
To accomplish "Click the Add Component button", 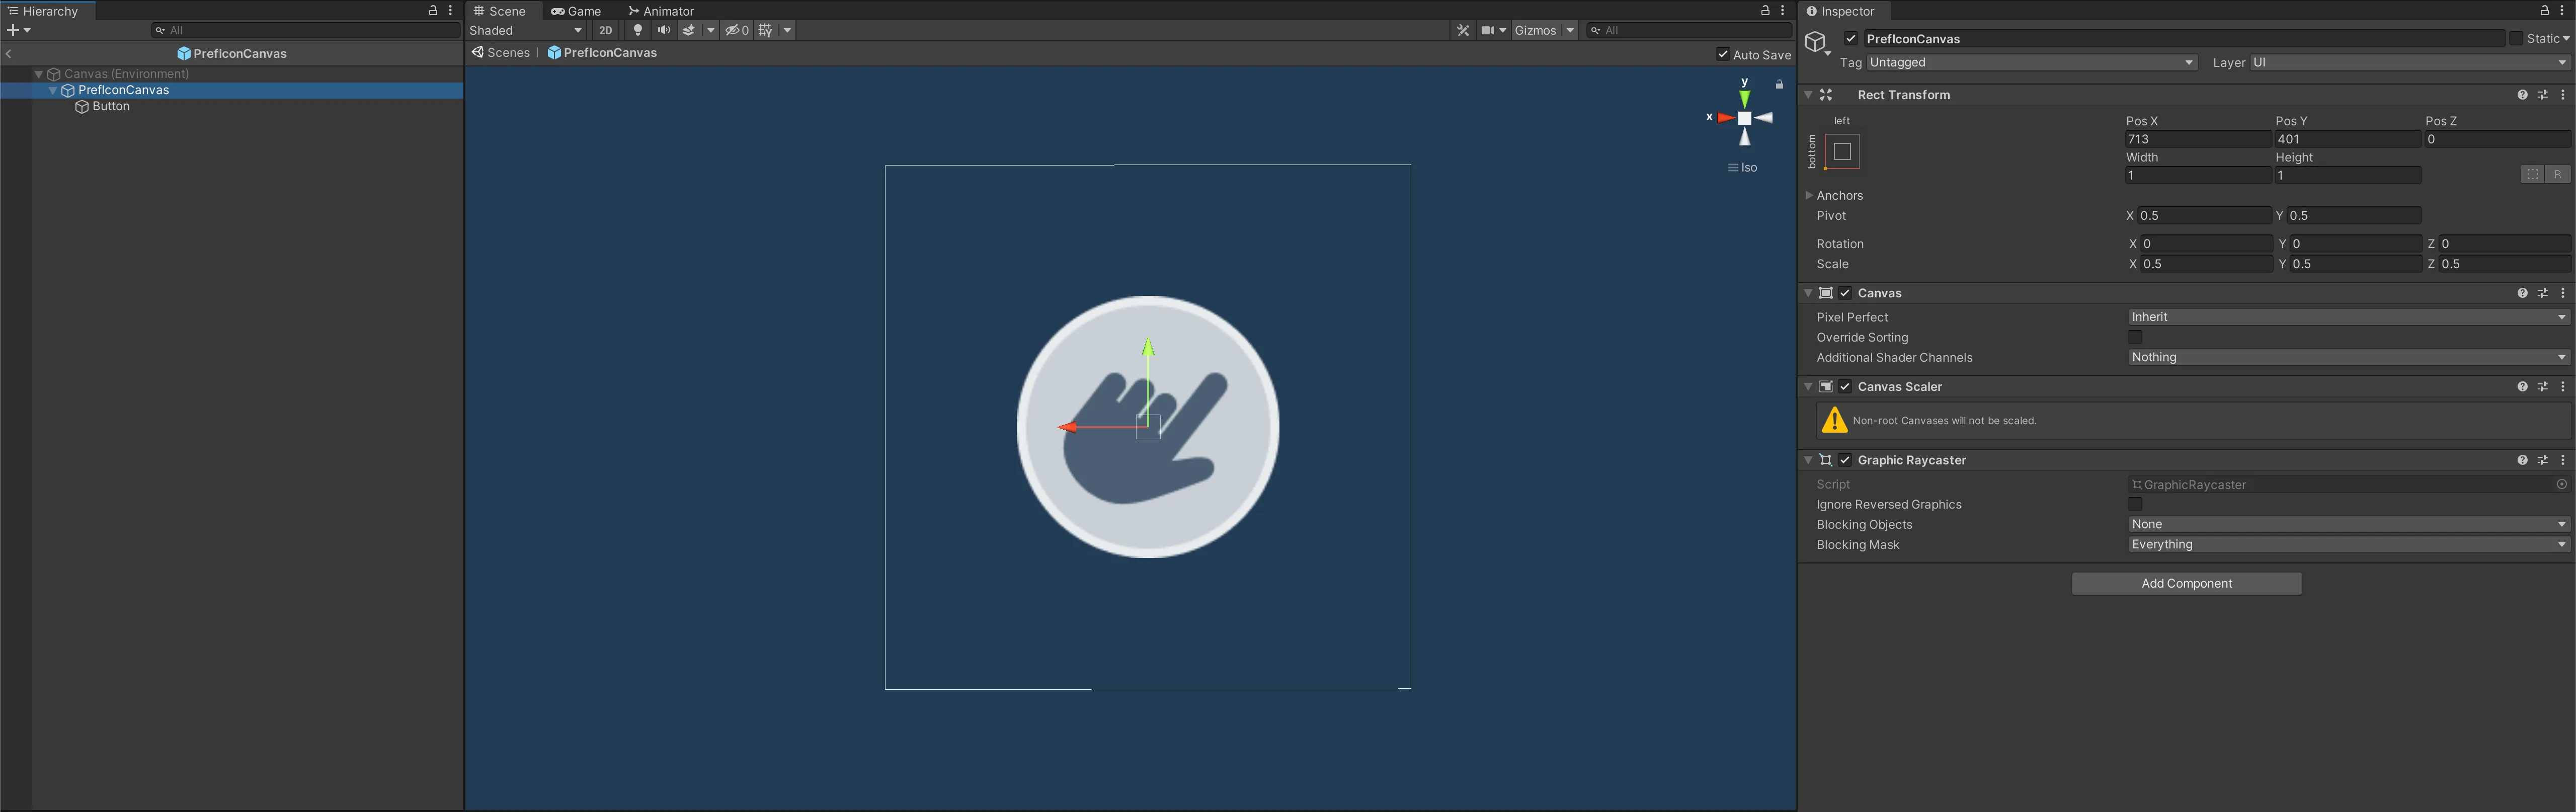I will pyautogui.click(x=2186, y=583).
